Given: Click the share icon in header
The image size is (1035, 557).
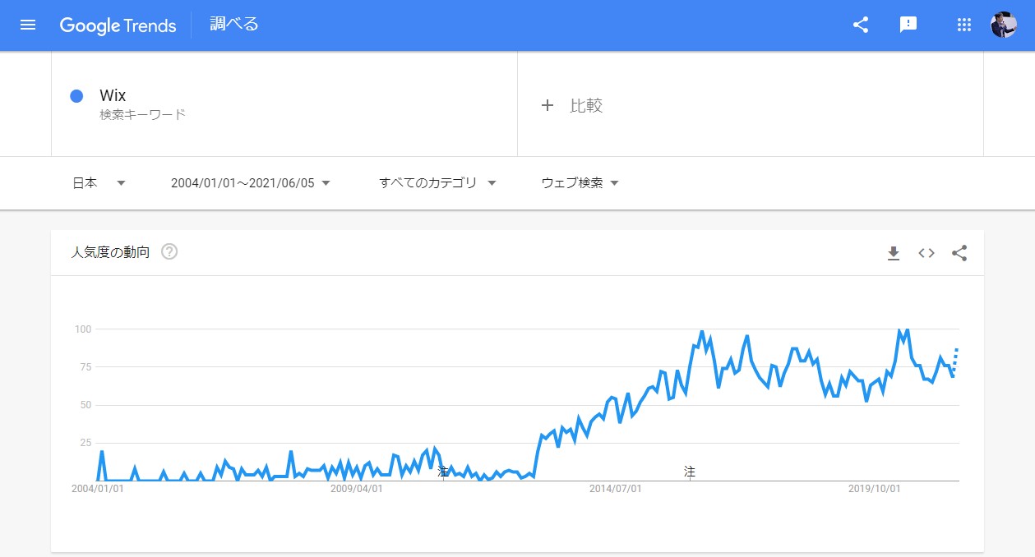Looking at the screenshot, I should click(x=861, y=25).
